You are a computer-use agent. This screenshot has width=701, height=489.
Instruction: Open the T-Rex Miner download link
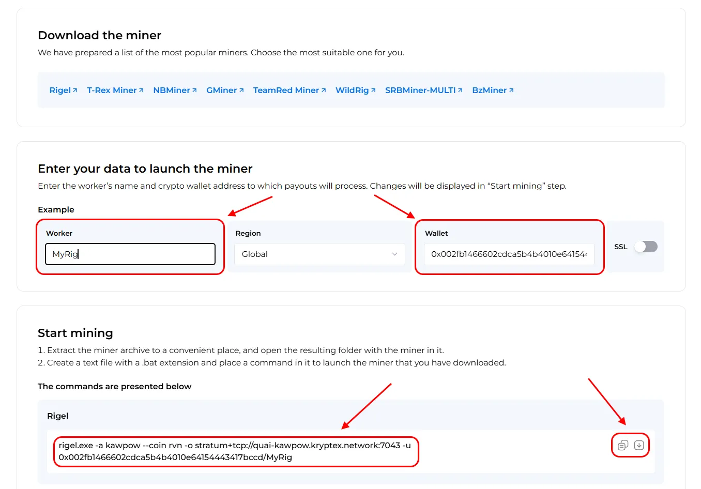click(x=112, y=90)
